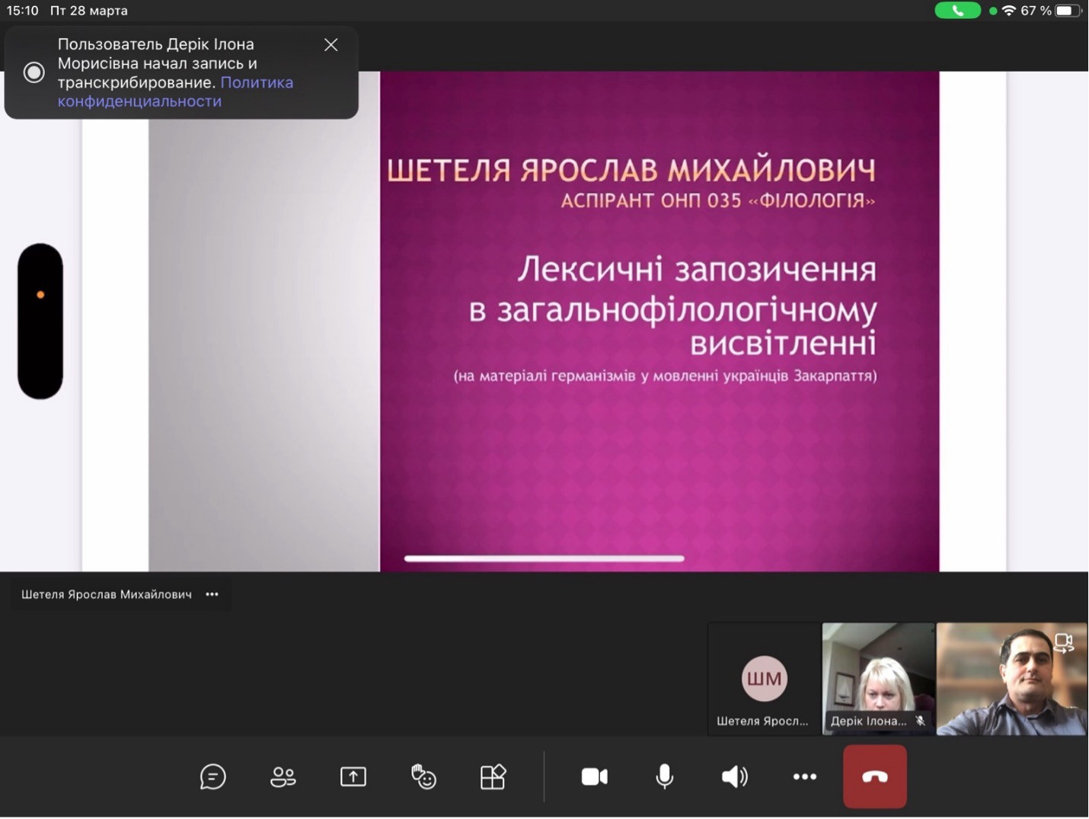
Task: Toggle the speaker audio output
Action: 734,777
